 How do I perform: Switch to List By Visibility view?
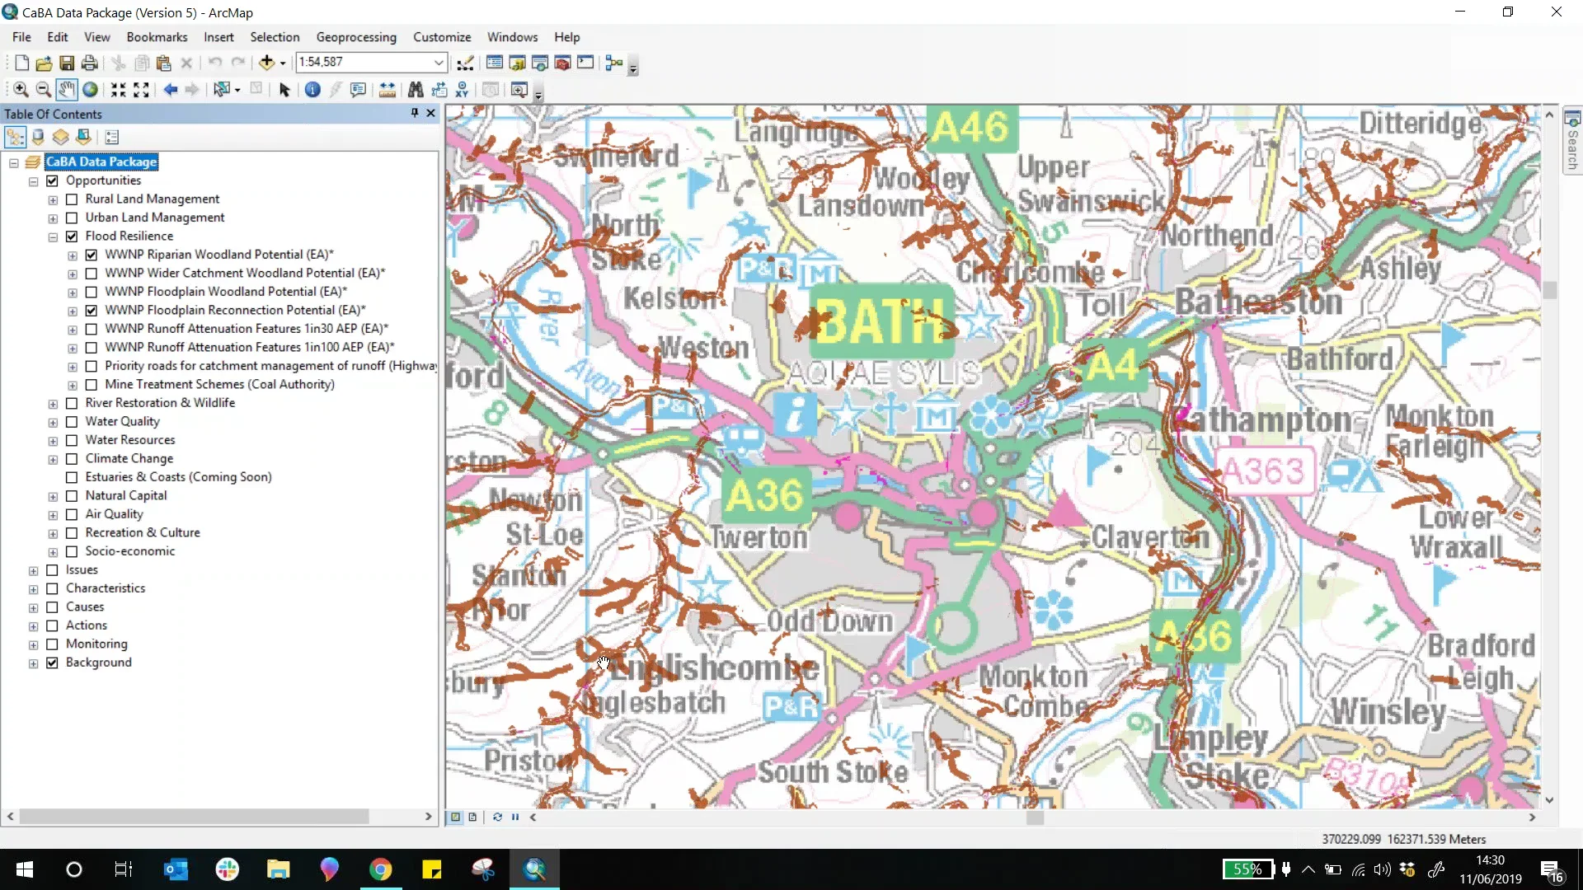(61, 137)
